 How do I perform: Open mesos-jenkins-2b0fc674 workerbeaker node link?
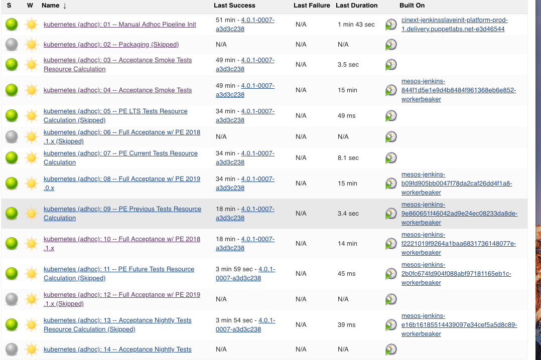coord(457,273)
